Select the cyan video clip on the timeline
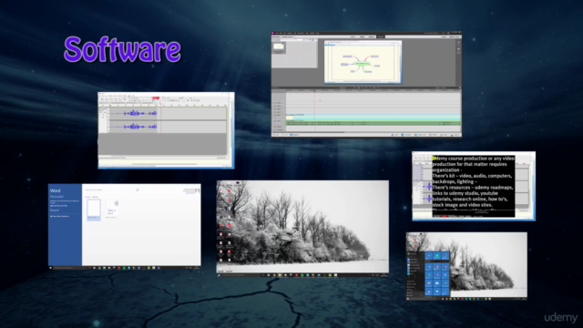583x328 pixels. pos(373,118)
